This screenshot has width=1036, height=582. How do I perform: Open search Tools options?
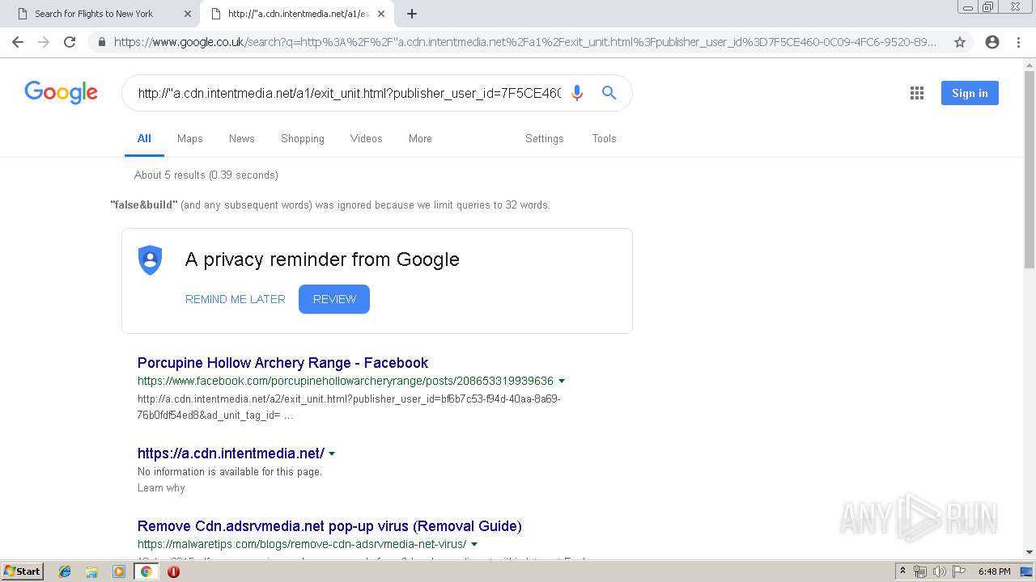tap(605, 138)
